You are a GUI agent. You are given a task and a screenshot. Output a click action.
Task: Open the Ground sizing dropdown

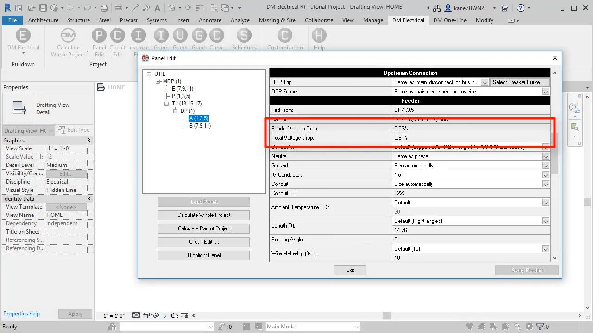546,166
